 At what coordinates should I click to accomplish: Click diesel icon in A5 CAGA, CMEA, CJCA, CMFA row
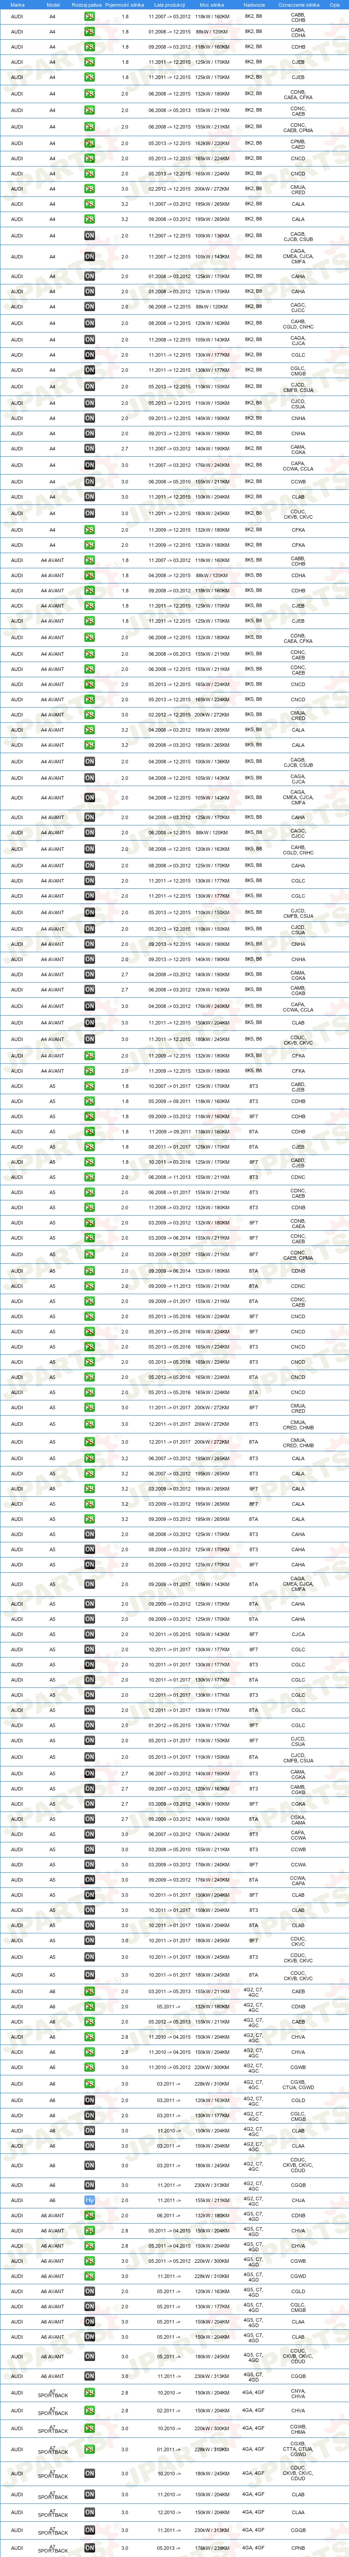(x=89, y=1584)
